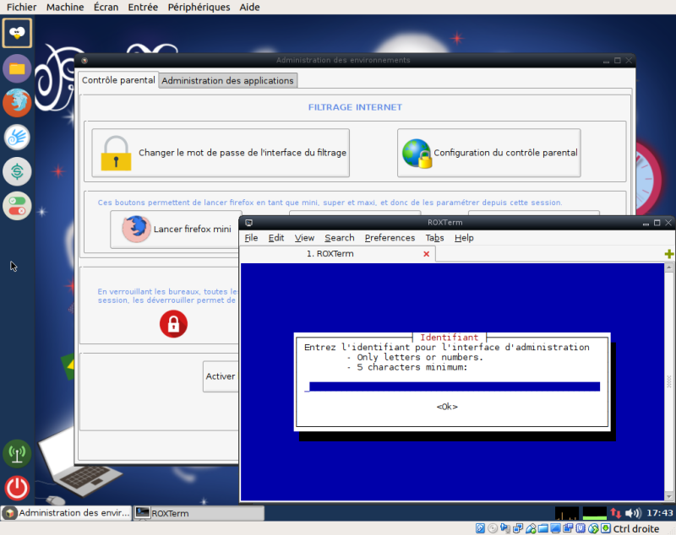Screen dimensions: 676x535
Task: Close the 1. ROXTerm tab
Action: pyautogui.click(x=427, y=254)
